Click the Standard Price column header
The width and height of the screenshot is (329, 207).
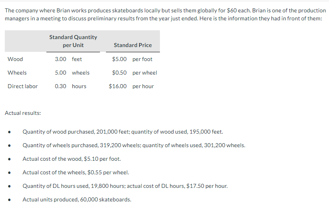coord(133,45)
